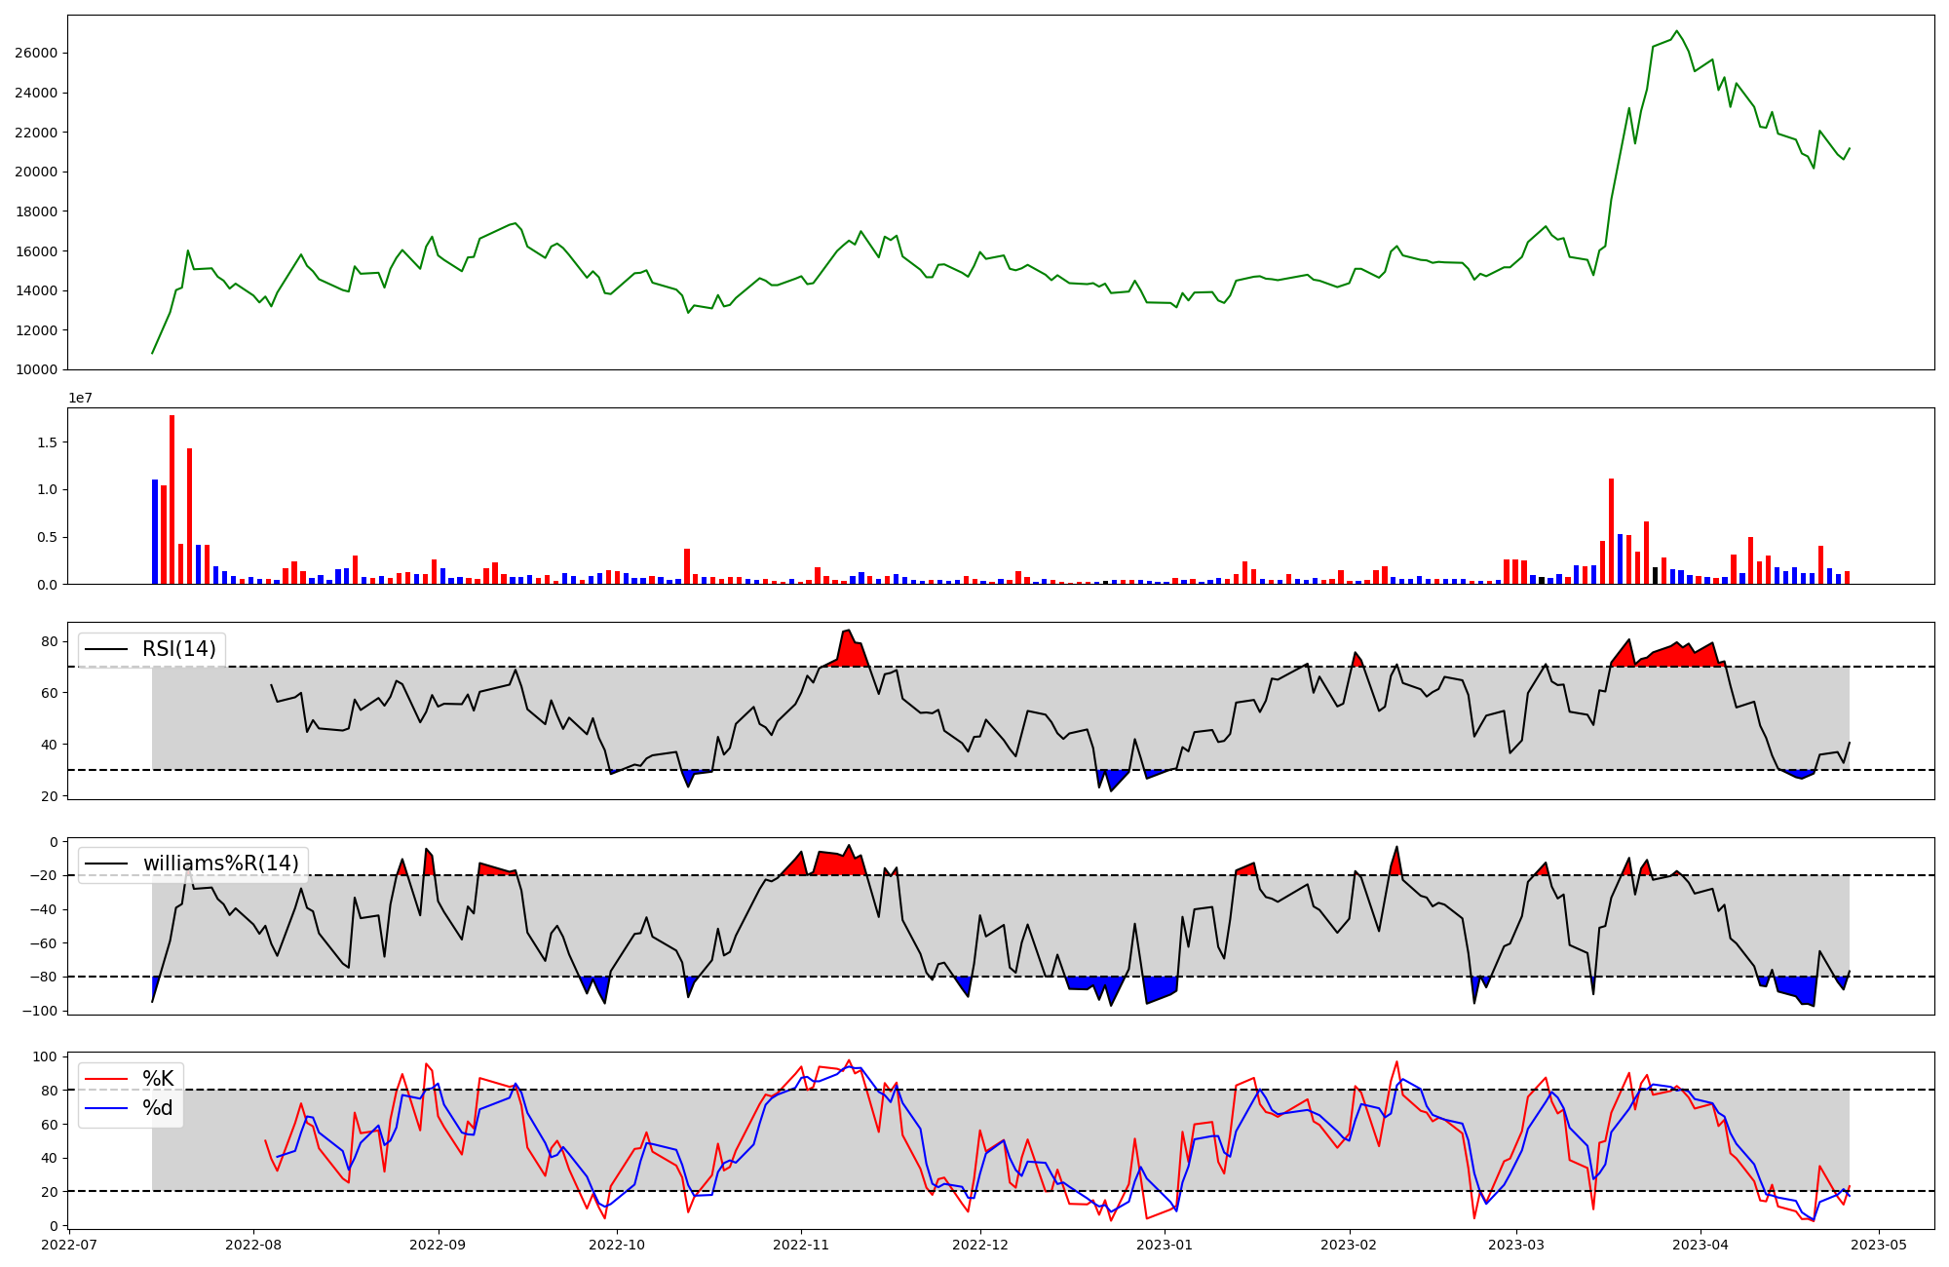
Task: Click the red %K legend line sample
Action: click(107, 1078)
